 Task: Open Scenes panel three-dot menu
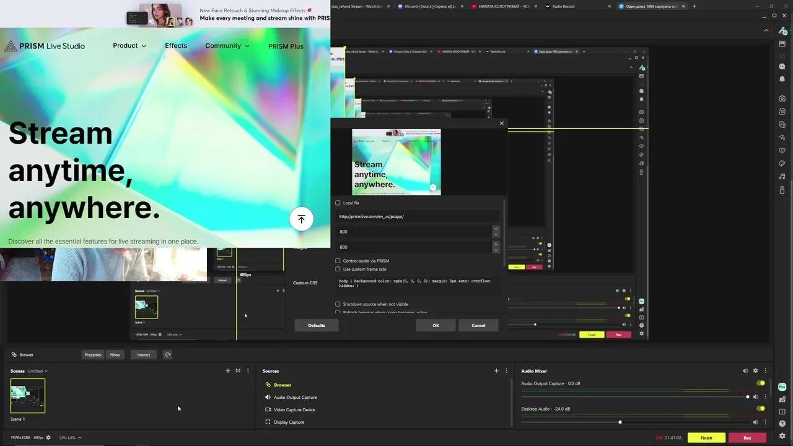tap(248, 370)
